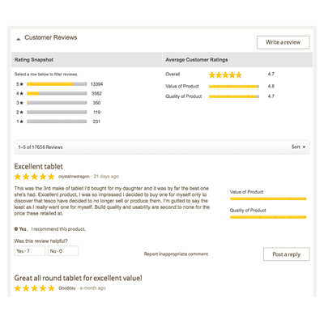Open the Sort dropdown
The image size is (324, 324).
coord(298,147)
